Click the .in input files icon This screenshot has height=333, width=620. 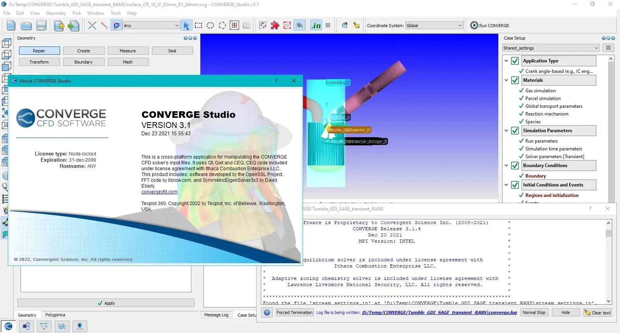[316, 26]
